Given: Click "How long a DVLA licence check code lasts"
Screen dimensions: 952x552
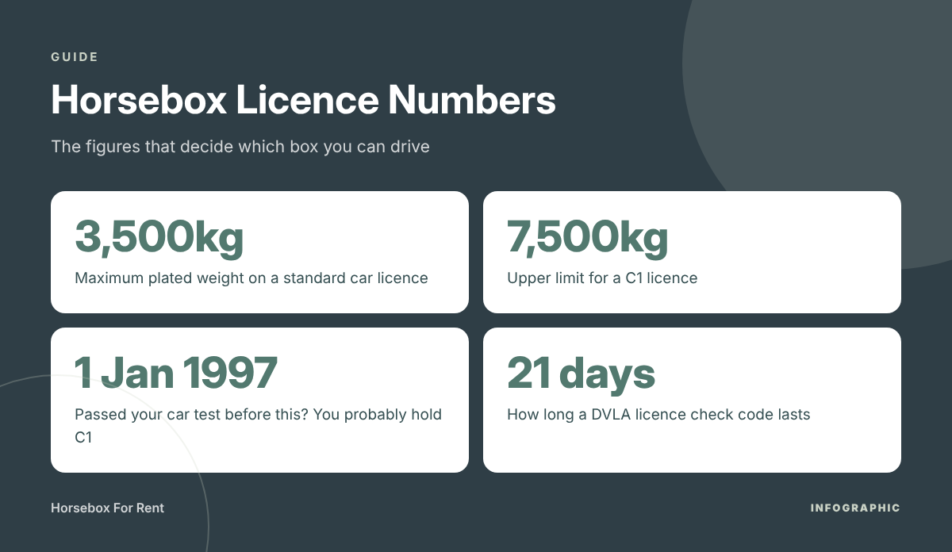Looking at the screenshot, I should pos(658,415).
